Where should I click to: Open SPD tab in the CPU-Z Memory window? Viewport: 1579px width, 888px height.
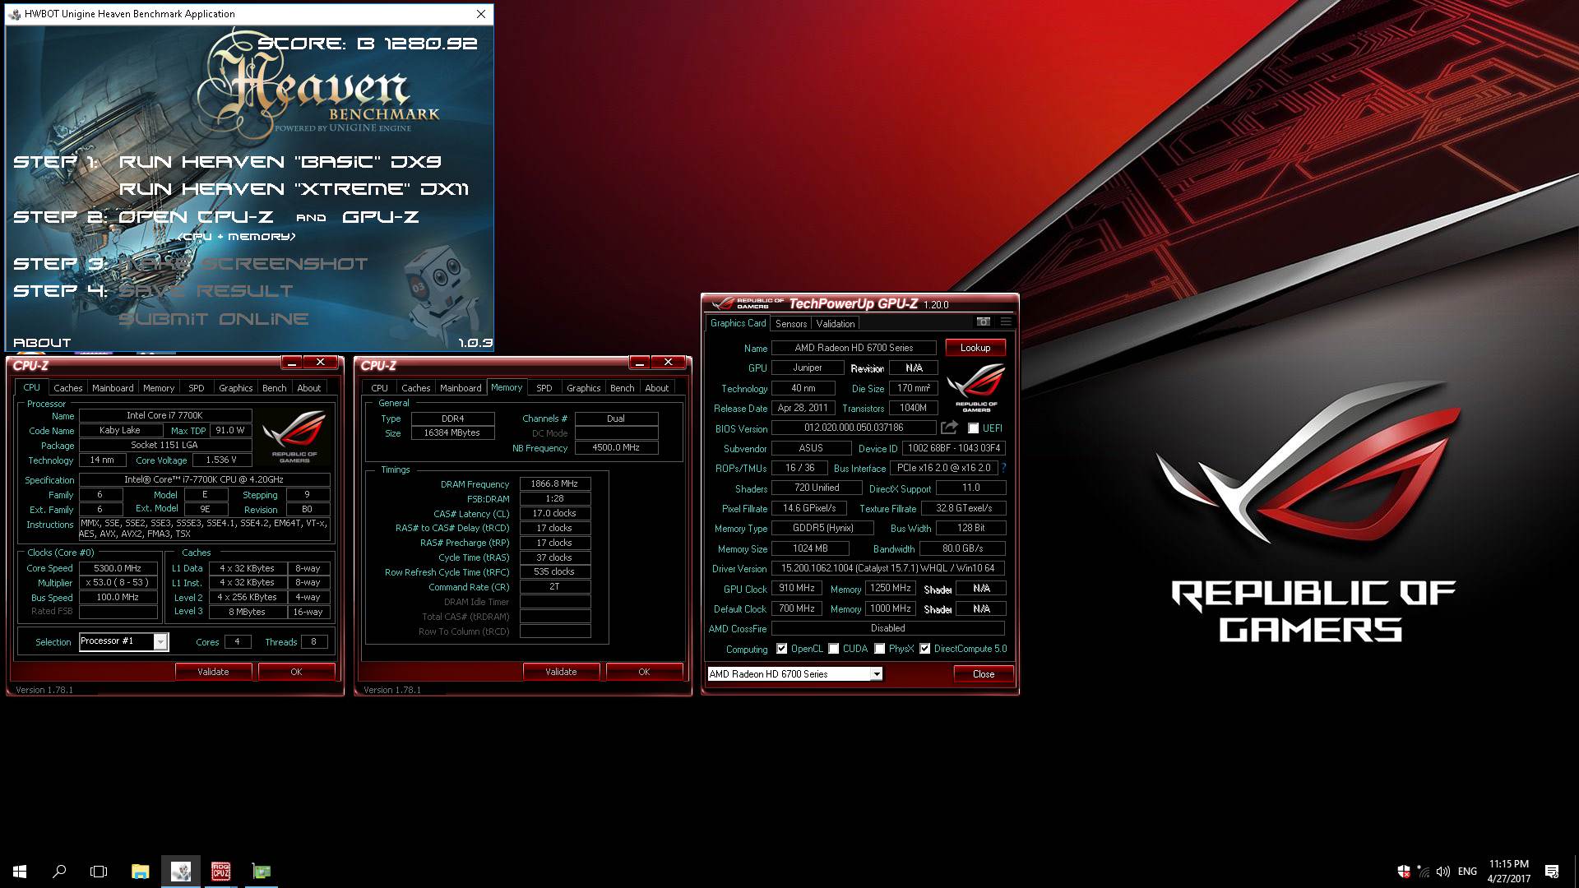544,388
